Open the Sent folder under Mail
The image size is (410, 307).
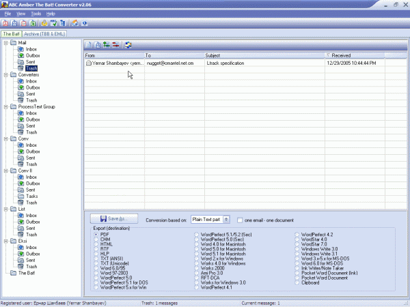click(x=30, y=62)
